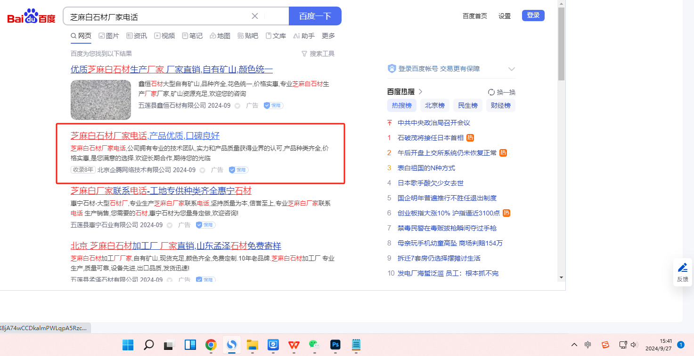Click the Baidu logo
The width and height of the screenshot is (694, 356).
click(31, 16)
